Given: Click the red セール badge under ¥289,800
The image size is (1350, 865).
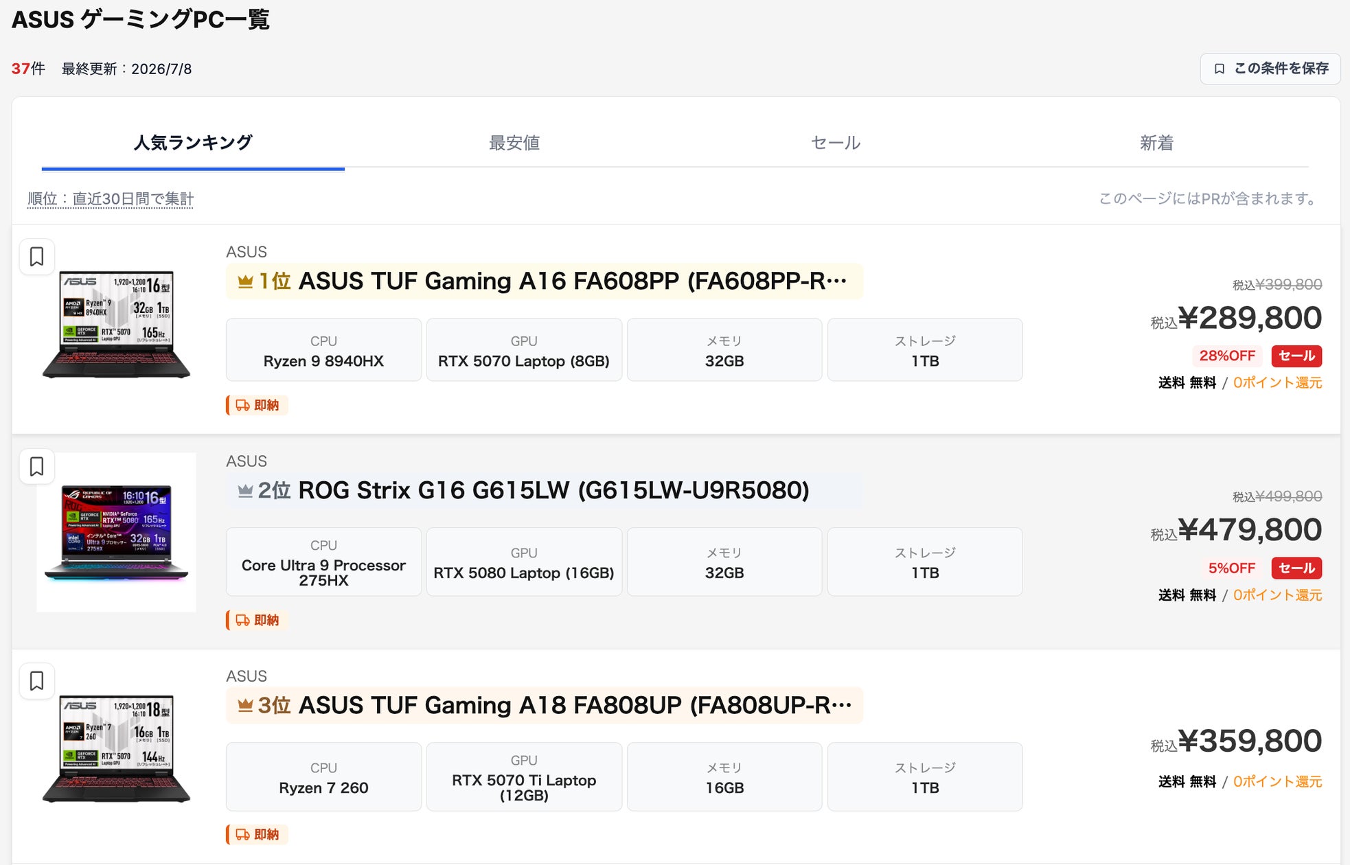Looking at the screenshot, I should (x=1296, y=356).
